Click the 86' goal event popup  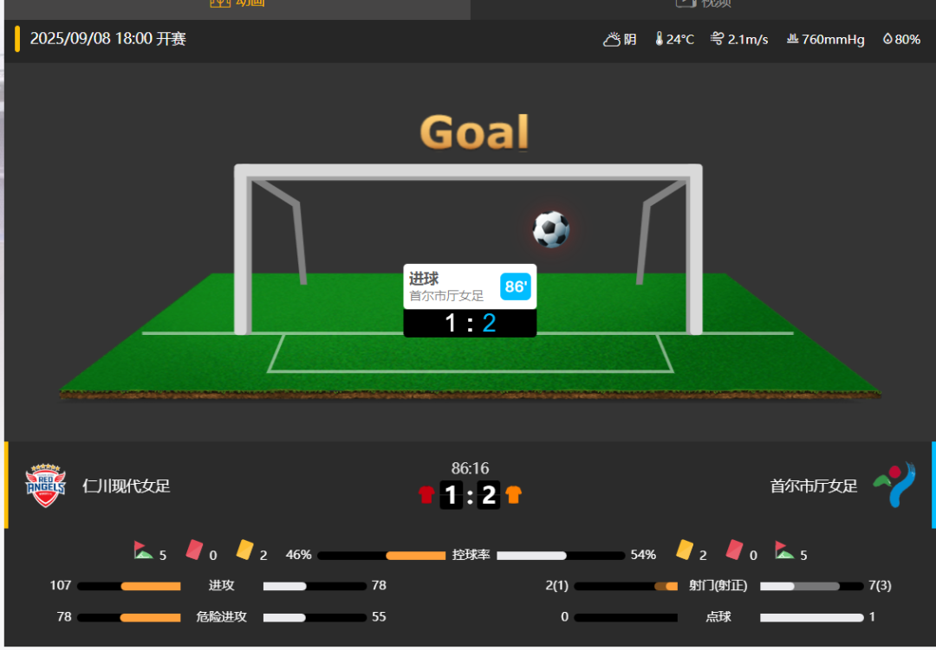470,300
